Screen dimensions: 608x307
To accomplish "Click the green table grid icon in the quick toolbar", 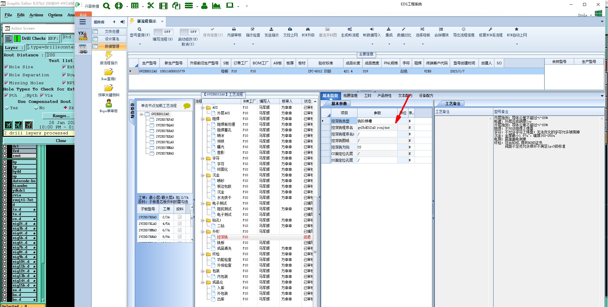I will pyautogui.click(x=135, y=6).
